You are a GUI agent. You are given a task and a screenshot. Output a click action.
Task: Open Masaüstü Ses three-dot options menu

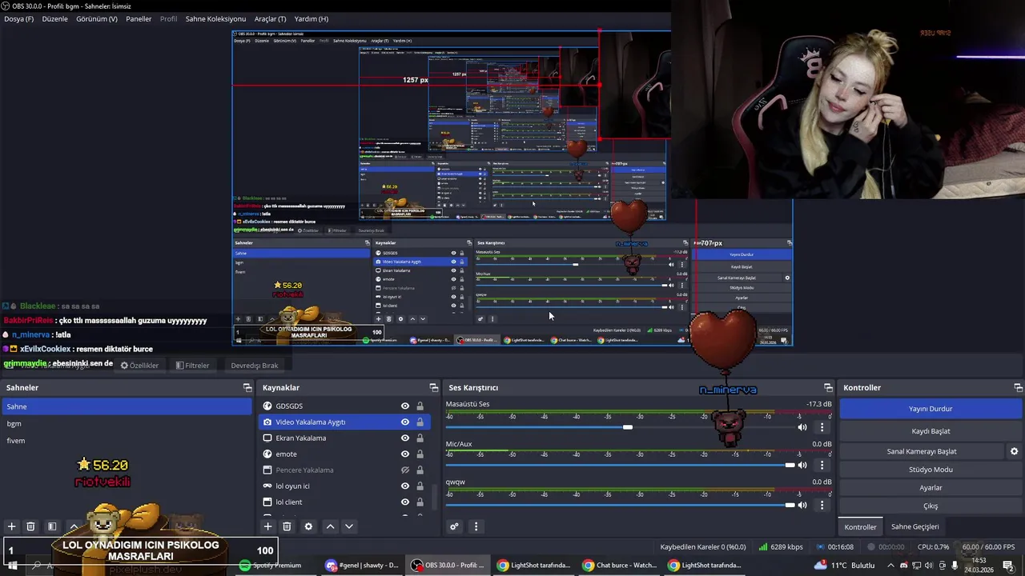822,427
